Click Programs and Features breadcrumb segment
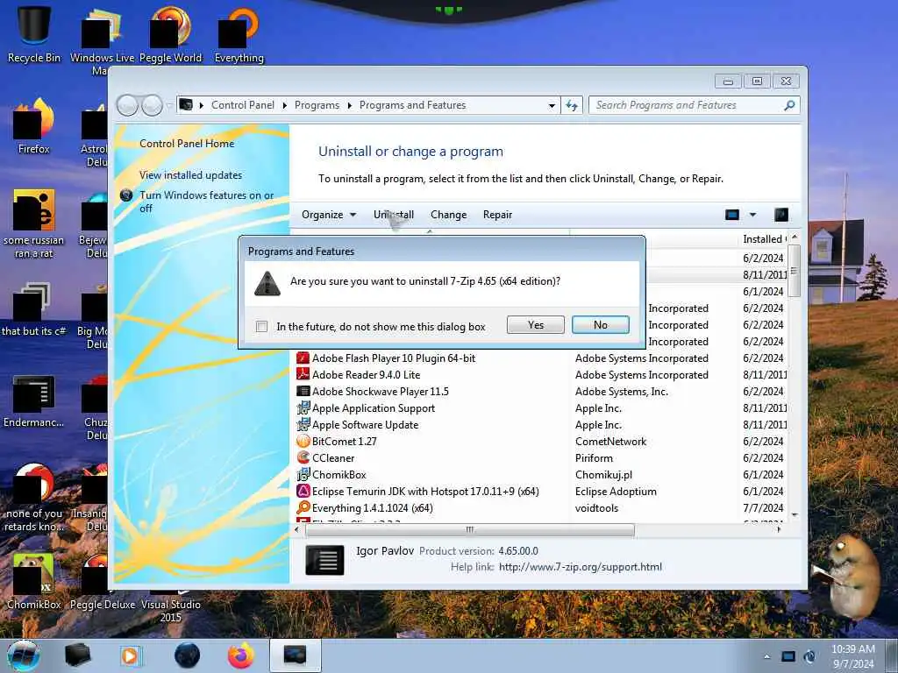 click(x=412, y=105)
